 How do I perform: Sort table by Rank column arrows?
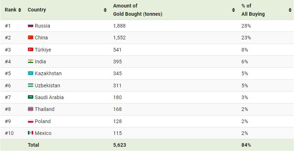point(20,10)
